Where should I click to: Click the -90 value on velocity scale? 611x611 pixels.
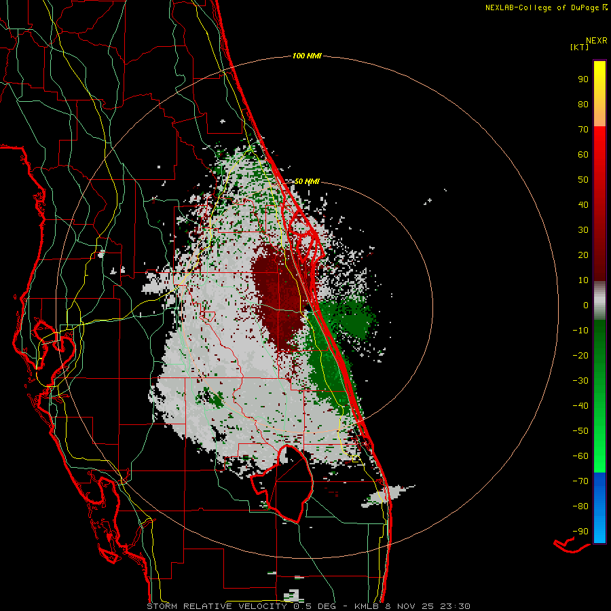pos(580,532)
